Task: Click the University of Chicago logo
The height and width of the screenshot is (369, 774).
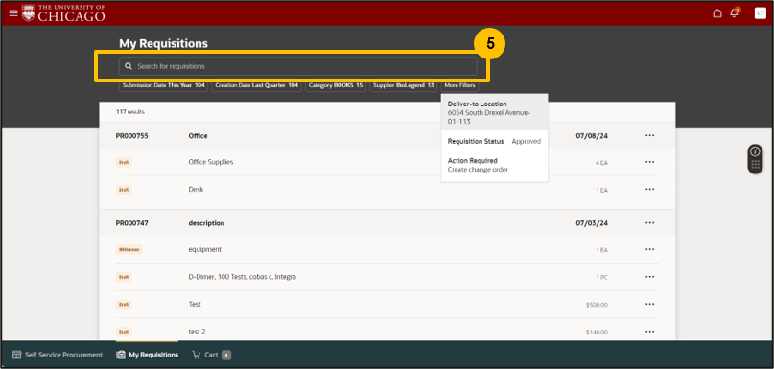Action: 63,13
